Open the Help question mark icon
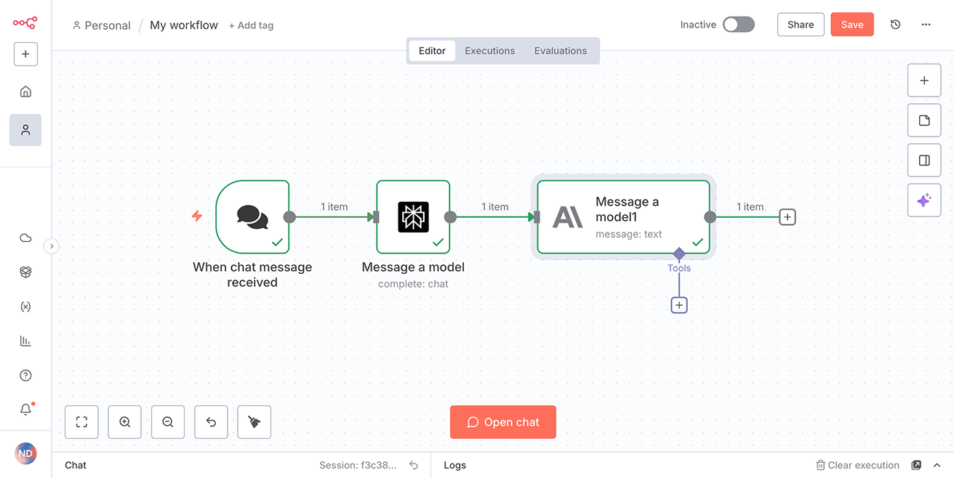 (x=25, y=376)
